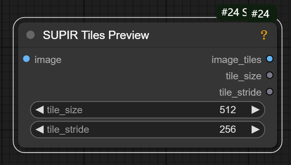Open node help via orange question mark

(x=264, y=35)
